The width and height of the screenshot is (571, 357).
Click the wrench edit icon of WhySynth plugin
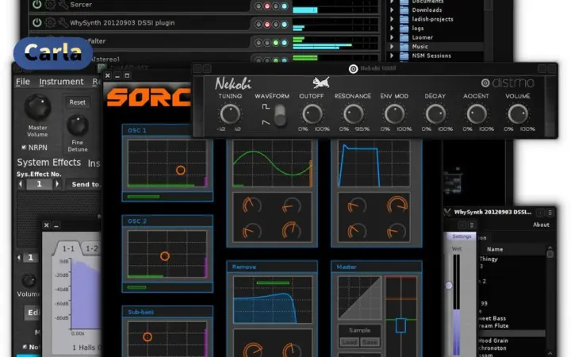coord(63,22)
